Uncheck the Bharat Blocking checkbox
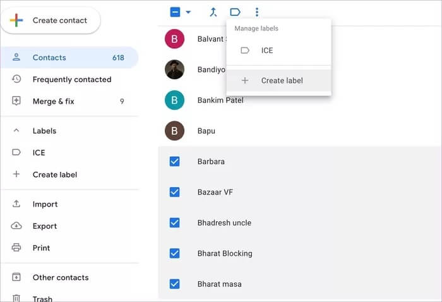 [175, 253]
